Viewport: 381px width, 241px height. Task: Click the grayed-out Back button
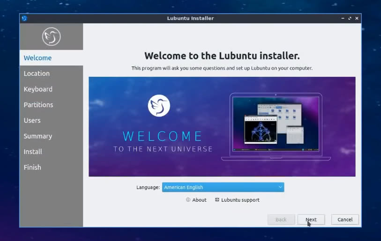tap(281, 219)
